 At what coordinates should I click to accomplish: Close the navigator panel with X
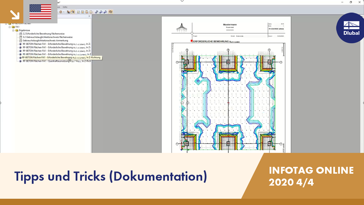[89, 16]
